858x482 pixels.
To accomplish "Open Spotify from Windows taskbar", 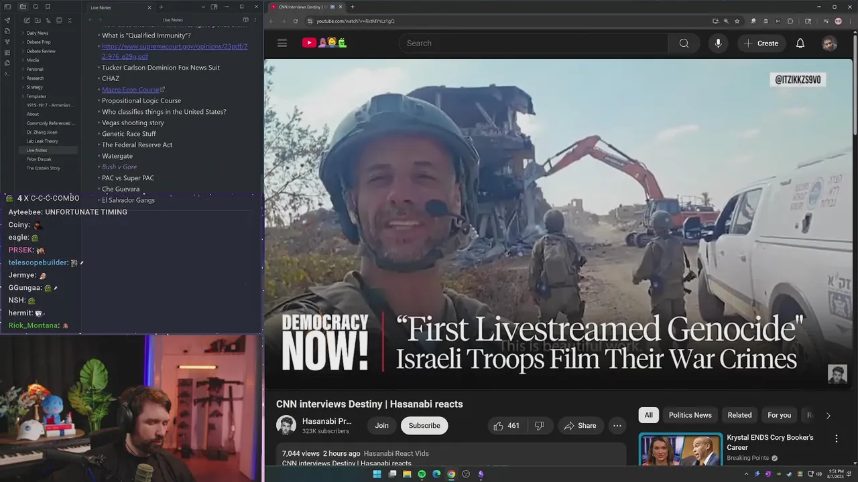I will (x=422, y=474).
